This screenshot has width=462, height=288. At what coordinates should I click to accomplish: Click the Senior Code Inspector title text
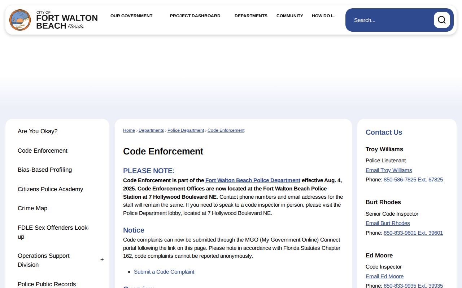[x=392, y=214]
